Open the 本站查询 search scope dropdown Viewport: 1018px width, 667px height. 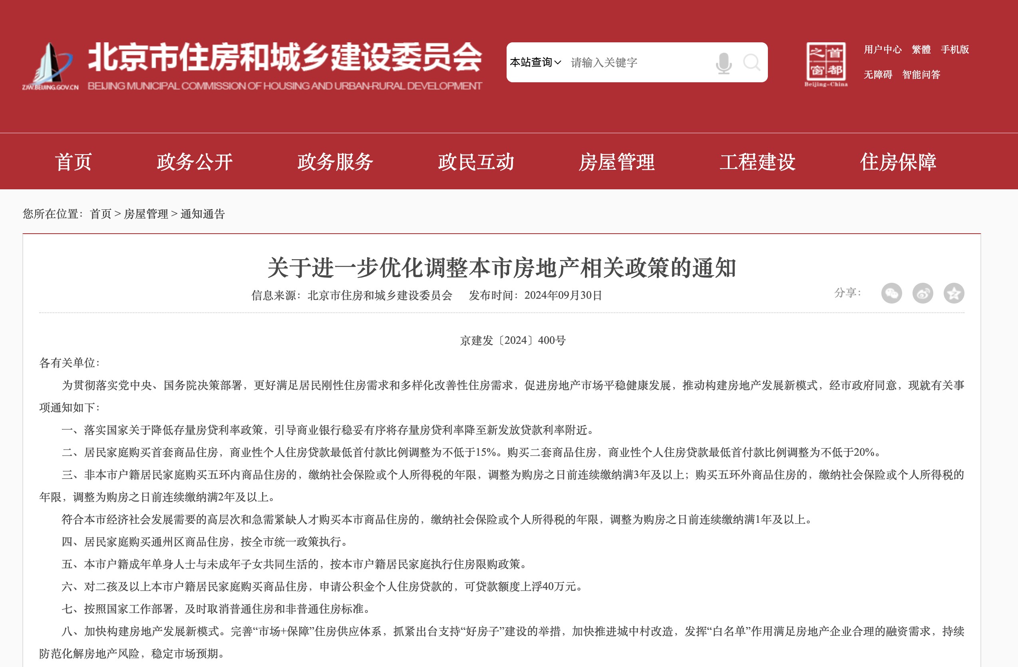click(535, 62)
